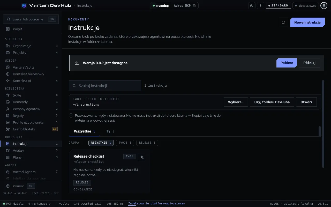The height and width of the screenshot is (207, 331).
Task: Click the main content vertical scrollbar
Action: coord(323,124)
